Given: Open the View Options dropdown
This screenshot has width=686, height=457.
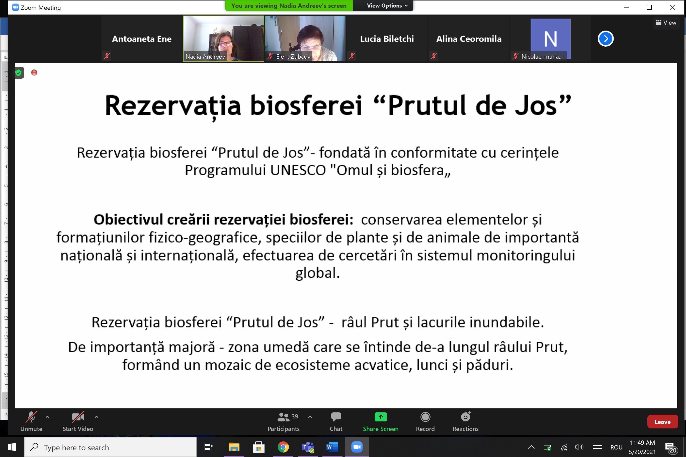Looking at the screenshot, I should pos(387,6).
